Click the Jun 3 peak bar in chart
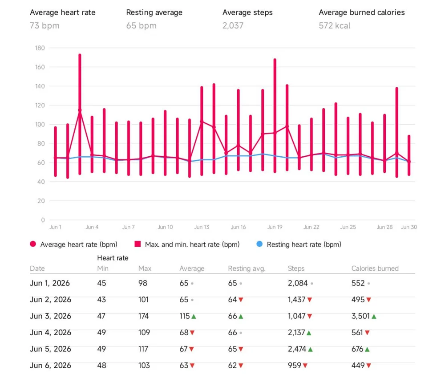The height and width of the screenshot is (374, 445). (80, 114)
